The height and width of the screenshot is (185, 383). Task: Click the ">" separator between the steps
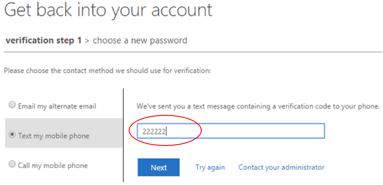click(x=88, y=41)
